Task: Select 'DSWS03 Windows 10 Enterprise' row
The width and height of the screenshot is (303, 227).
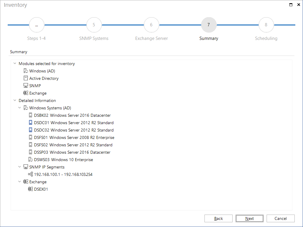Action: pos(64,160)
